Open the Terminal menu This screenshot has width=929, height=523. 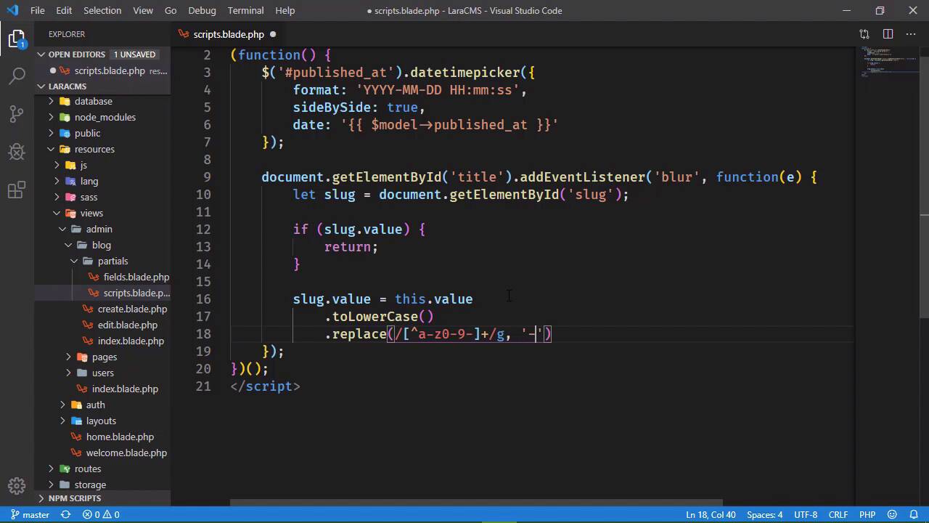[245, 10]
